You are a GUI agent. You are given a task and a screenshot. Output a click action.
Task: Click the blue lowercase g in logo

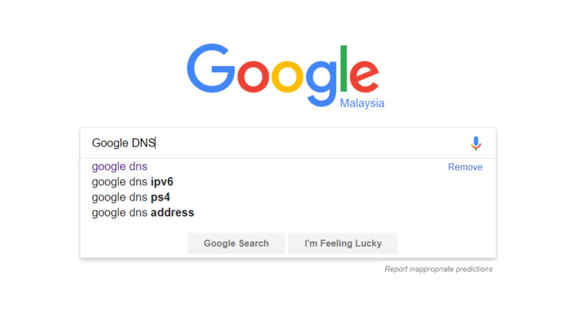pos(321,84)
